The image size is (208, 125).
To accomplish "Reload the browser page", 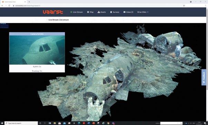I will pyautogui.click(x=9, y=6).
